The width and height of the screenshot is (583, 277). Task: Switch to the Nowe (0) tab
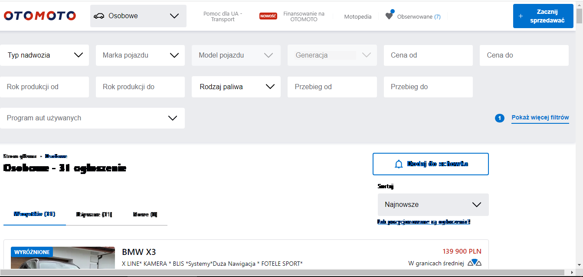point(145,214)
